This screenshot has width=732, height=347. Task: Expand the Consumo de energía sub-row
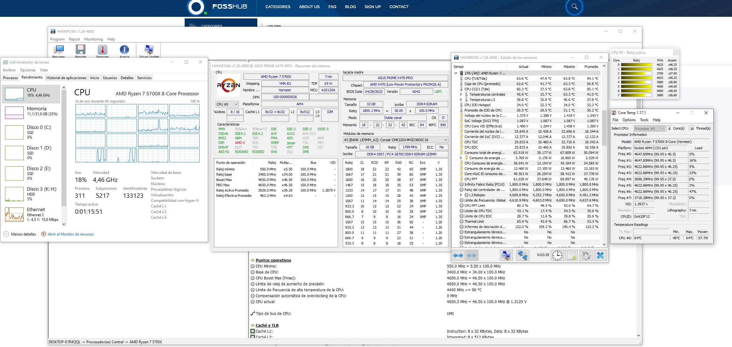click(461, 158)
